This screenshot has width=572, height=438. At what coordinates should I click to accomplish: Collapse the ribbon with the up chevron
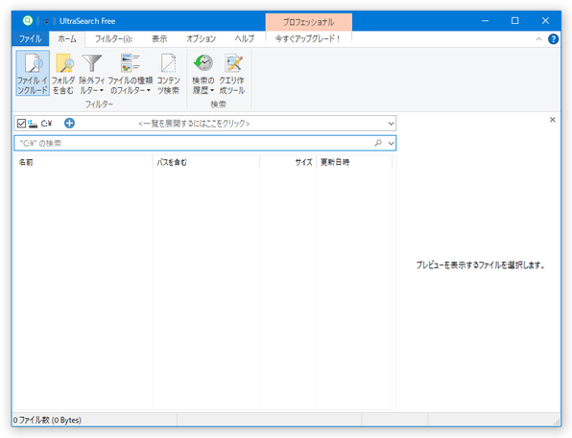tap(538, 39)
